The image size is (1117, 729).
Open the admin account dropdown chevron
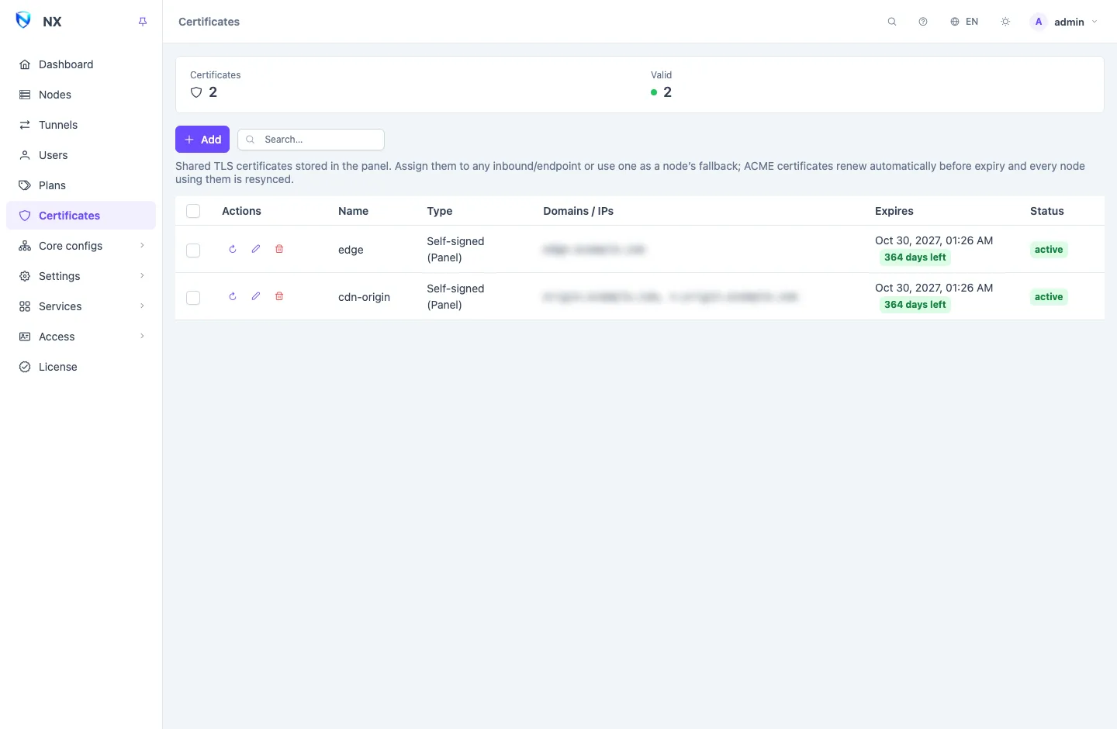(1095, 22)
